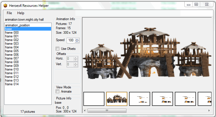Click the thumbnail strip scrollbar handle
This screenshot has height=117, width=216.
pyautogui.click(x=107, y=110)
